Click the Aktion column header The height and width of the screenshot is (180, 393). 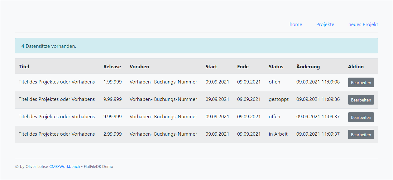pos(356,66)
